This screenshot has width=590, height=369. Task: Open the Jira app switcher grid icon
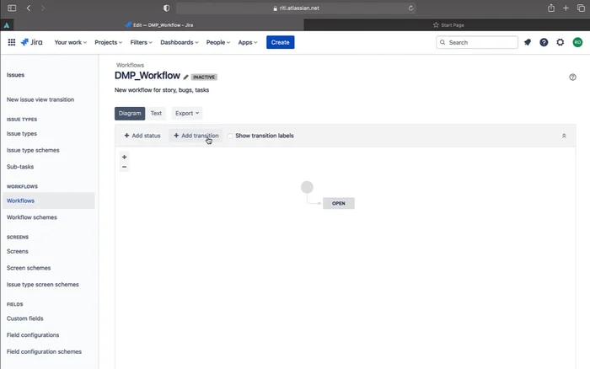click(13, 42)
